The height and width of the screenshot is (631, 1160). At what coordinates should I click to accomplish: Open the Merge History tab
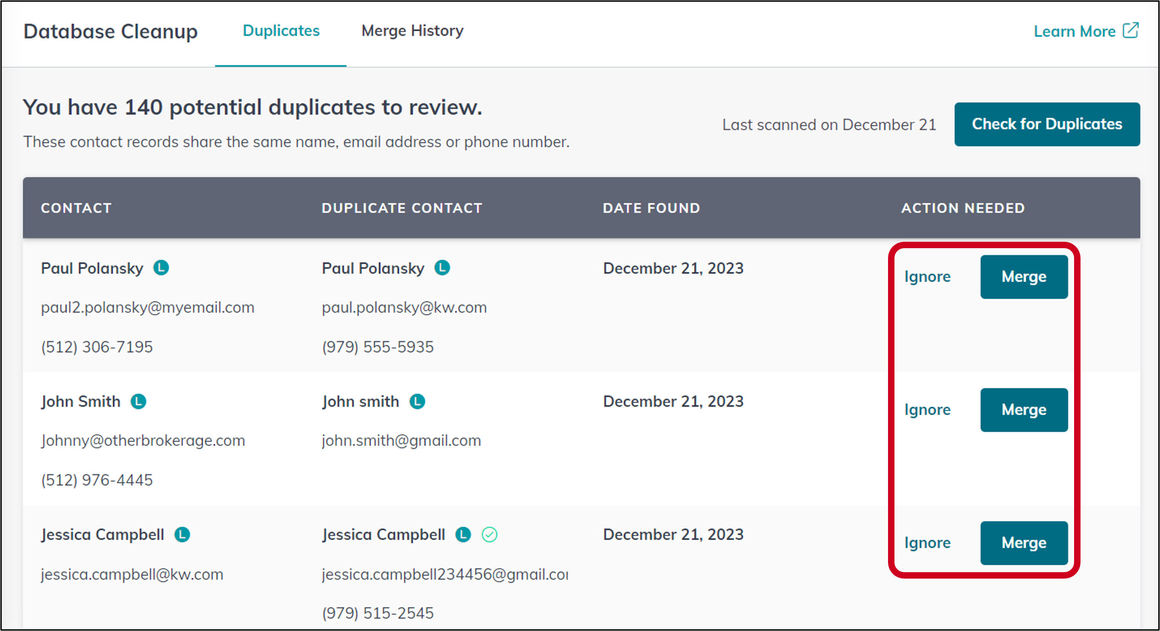[413, 31]
